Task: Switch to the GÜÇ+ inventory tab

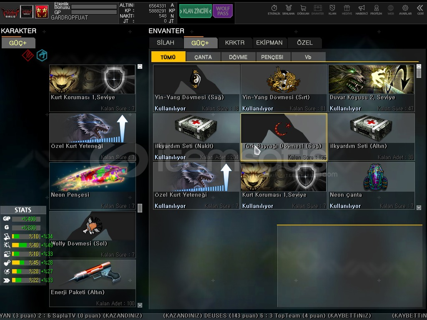Action: point(200,43)
